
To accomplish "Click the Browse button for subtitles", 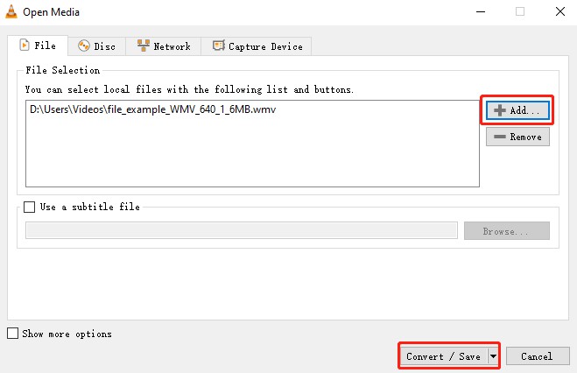I will [x=506, y=231].
